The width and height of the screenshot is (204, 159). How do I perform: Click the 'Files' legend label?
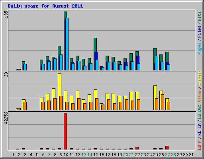199,32
